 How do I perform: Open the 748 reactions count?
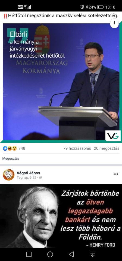(x=22, y=148)
